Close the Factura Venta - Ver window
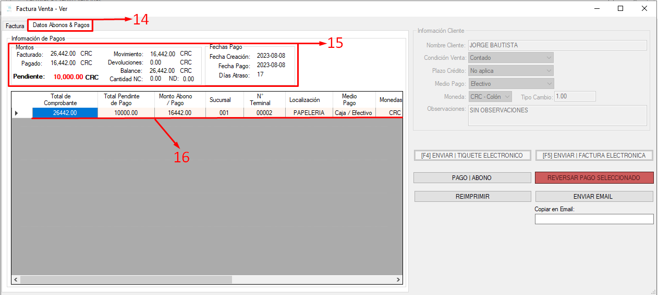658x295 pixels. pyautogui.click(x=644, y=8)
